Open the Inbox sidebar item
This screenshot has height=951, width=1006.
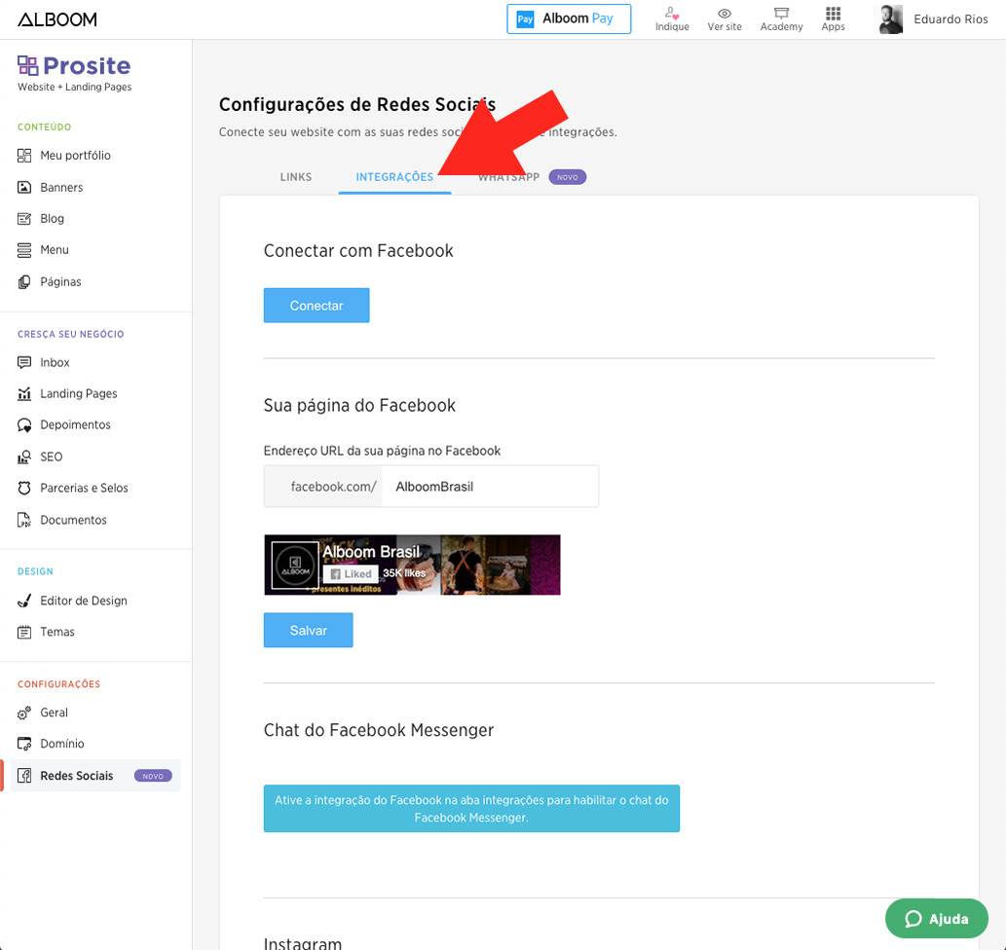click(x=55, y=362)
